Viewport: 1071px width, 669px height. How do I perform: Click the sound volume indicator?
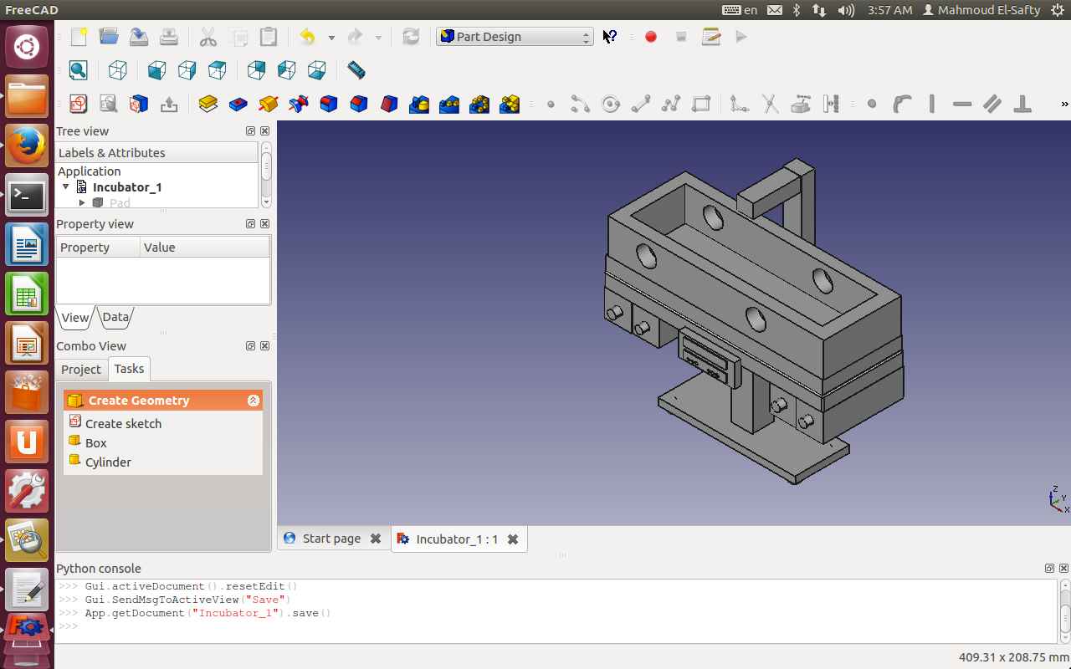pos(846,10)
